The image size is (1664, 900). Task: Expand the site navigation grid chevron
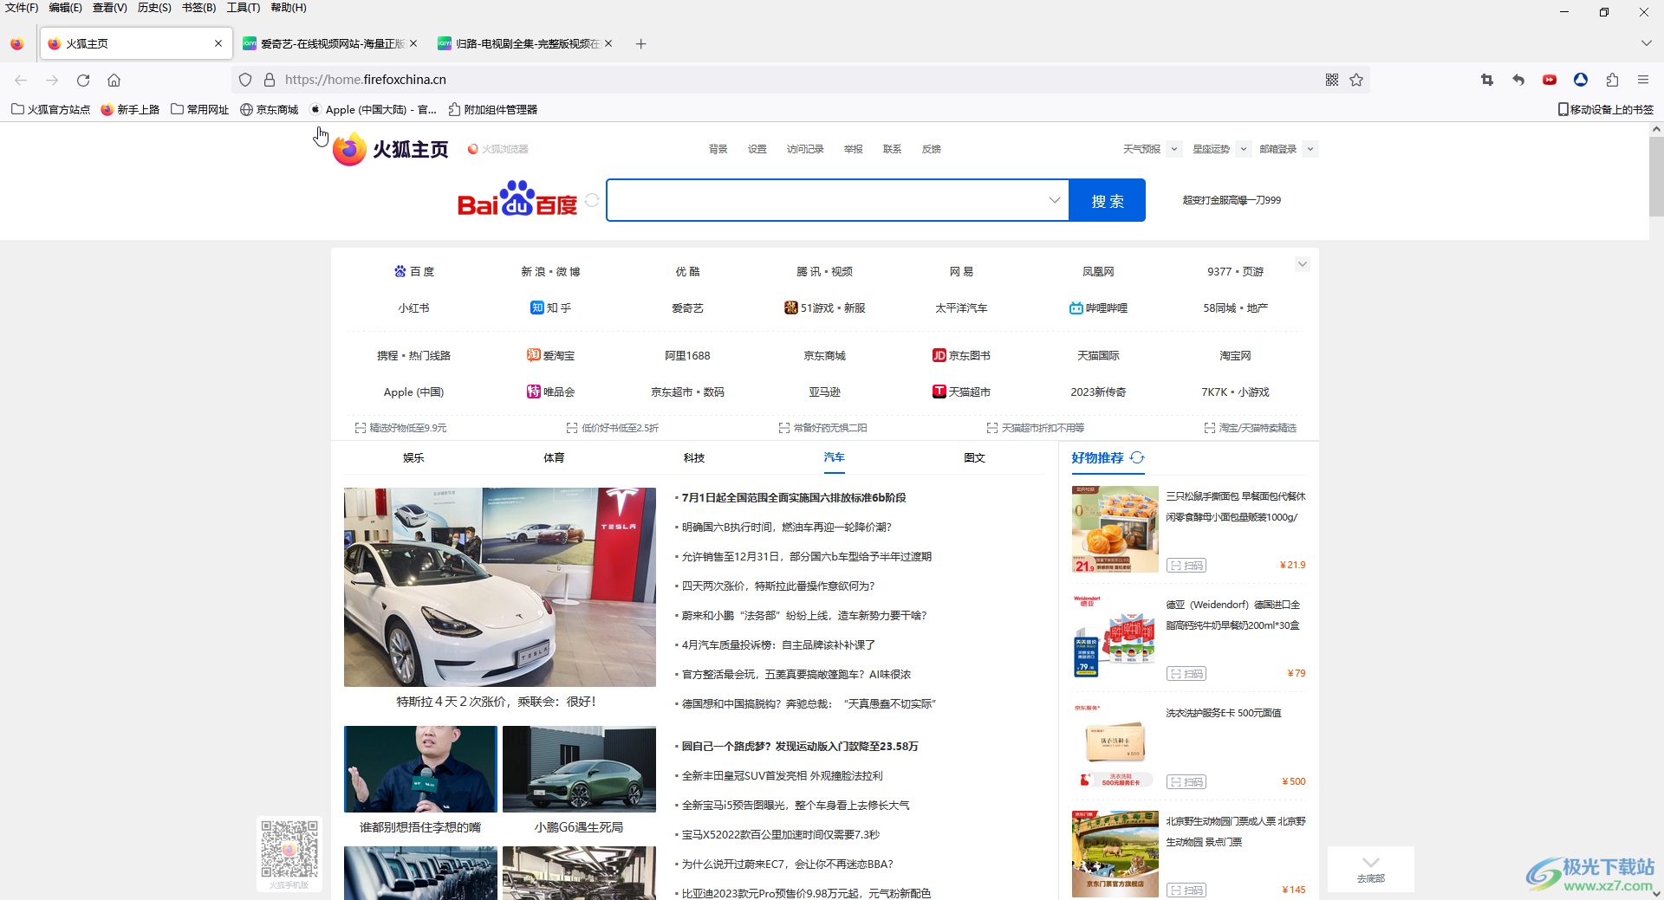[x=1302, y=264]
